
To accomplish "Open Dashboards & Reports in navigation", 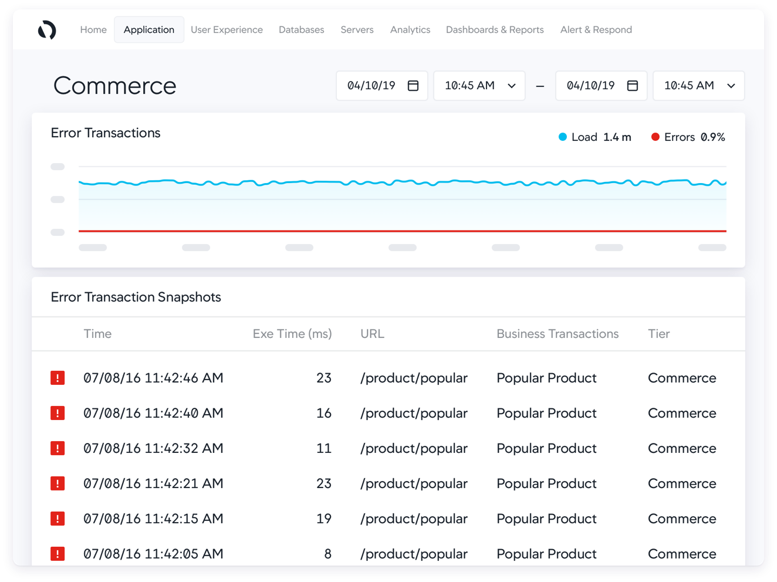I will pyautogui.click(x=495, y=30).
